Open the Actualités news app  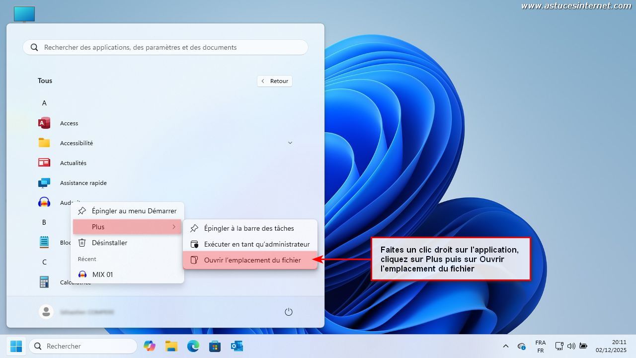click(73, 163)
